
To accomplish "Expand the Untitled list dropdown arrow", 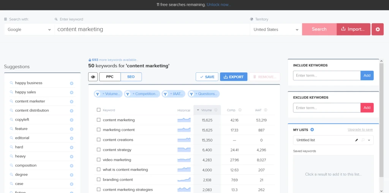I will click(x=369, y=140).
